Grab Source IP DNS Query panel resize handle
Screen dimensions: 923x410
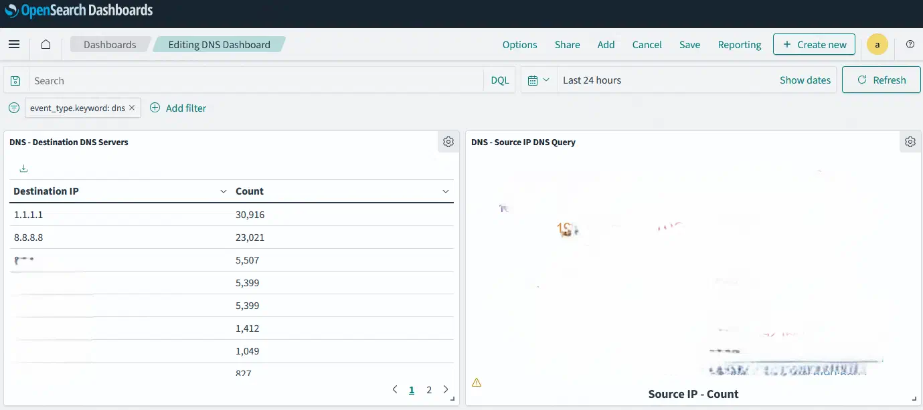pos(916,399)
